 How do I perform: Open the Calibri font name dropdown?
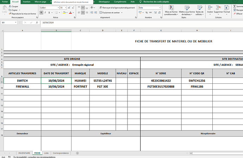58,8
